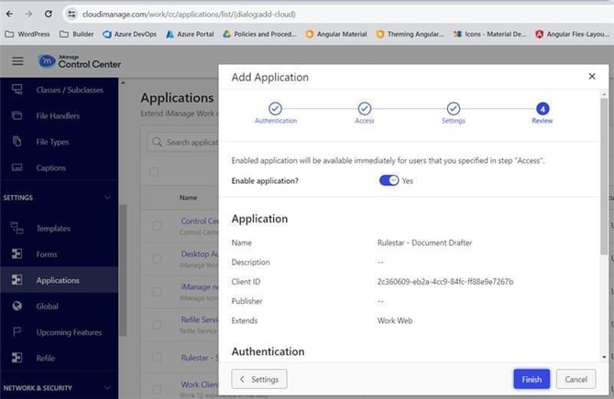Click the Captions sidebar icon
Viewport: 614px width, 399px height.
point(16,167)
